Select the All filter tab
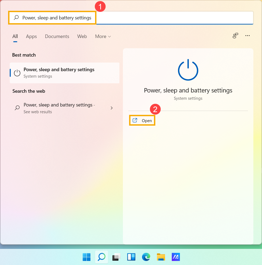This screenshot has width=262, height=265. [x=15, y=36]
